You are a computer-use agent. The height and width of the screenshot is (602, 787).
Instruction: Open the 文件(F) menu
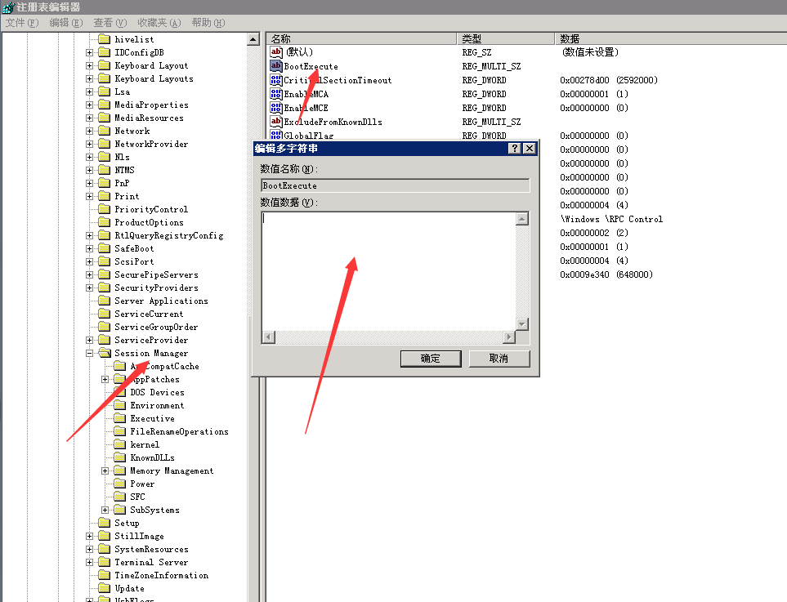tap(22, 23)
